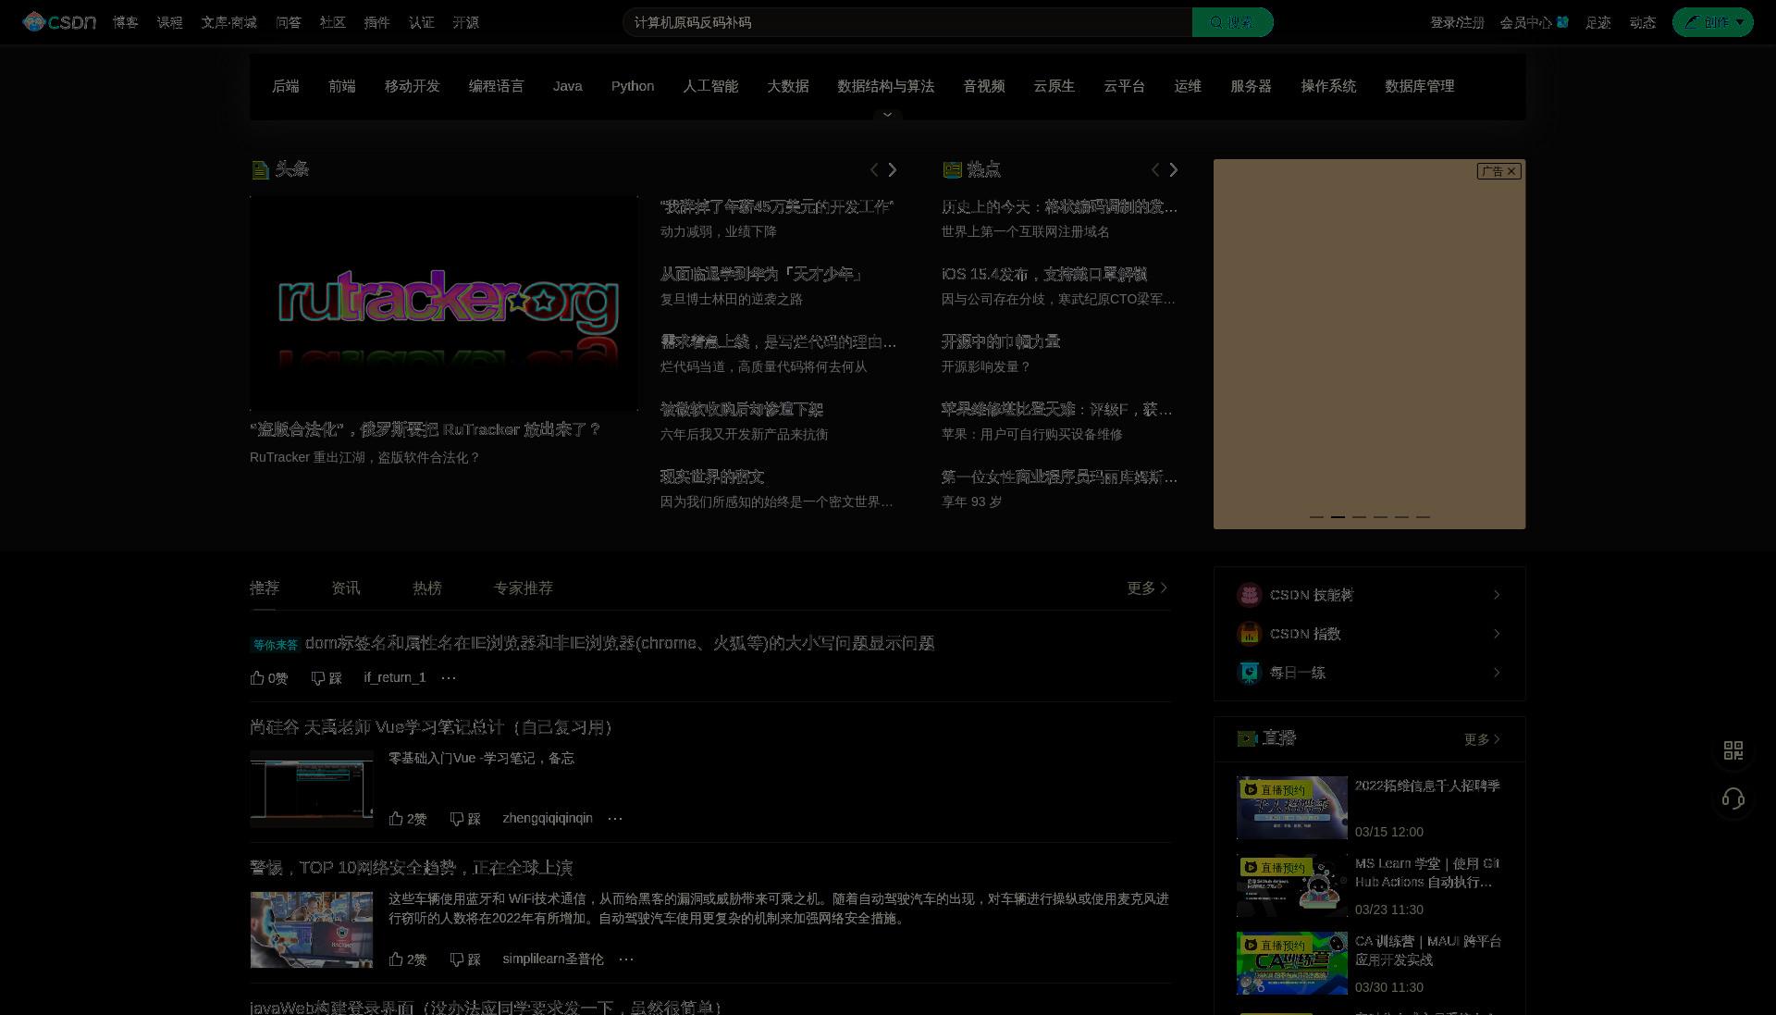Viewport: 1776px width, 1015px height.
Task: Open CA训练营 MAUI live thumbnail
Action: point(1292,963)
